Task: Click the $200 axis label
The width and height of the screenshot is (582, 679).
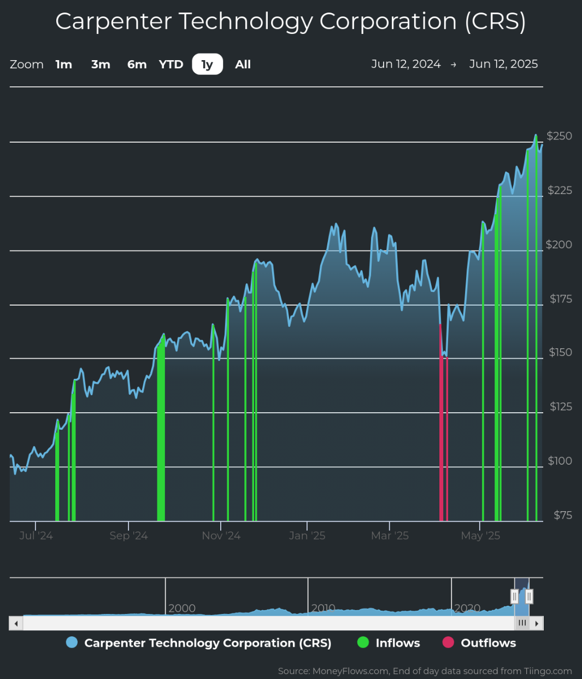Action: 559,244
